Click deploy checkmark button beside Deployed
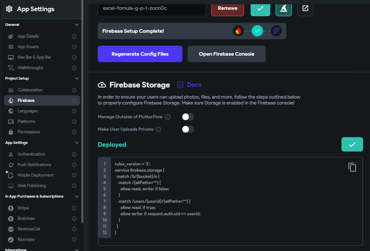 tap(352, 144)
